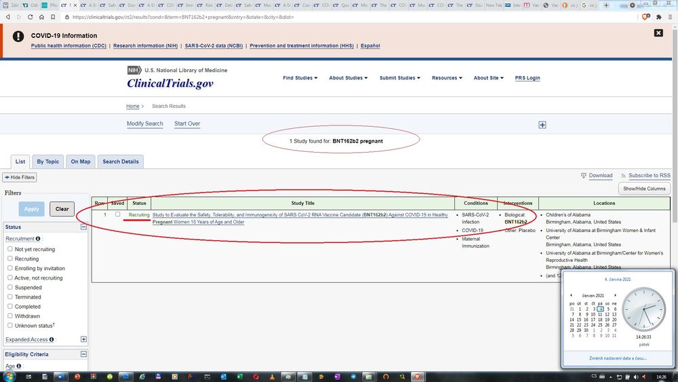Check Enrolling by invitation filter

point(10,268)
